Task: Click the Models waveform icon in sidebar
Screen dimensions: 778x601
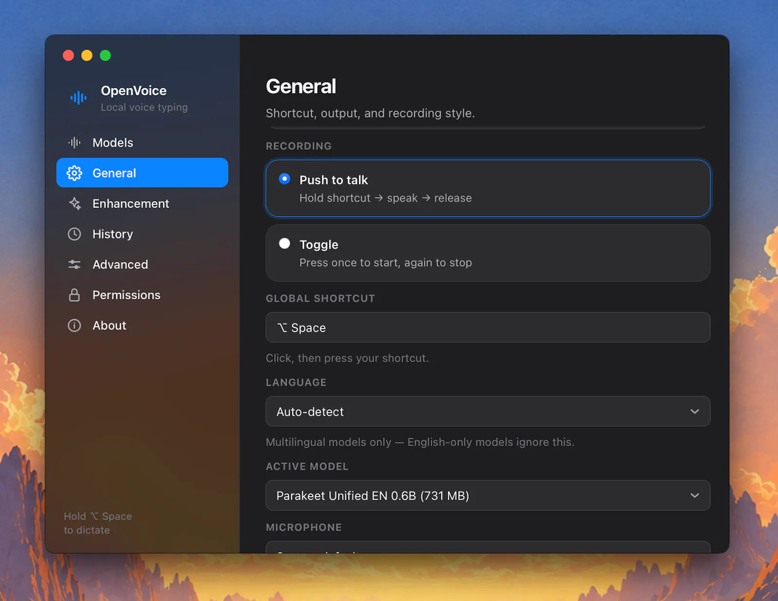Action: (x=74, y=142)
